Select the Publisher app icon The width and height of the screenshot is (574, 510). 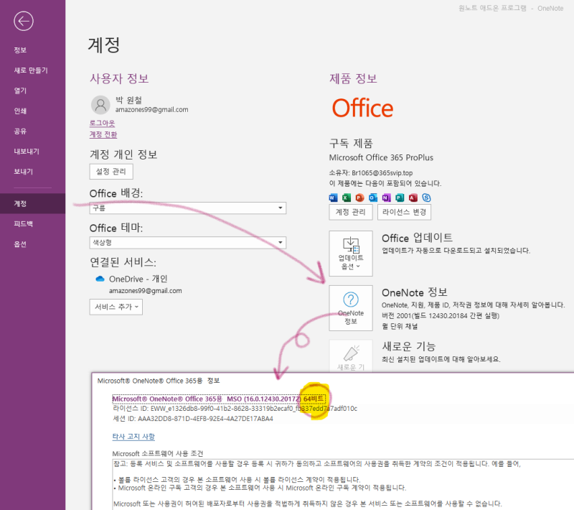point(399,196)
